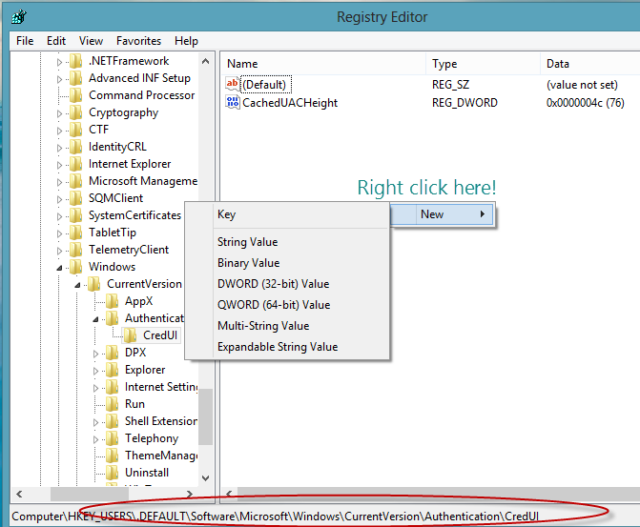Select New in the context menu
Screen dimensions: 640x527
443,214
